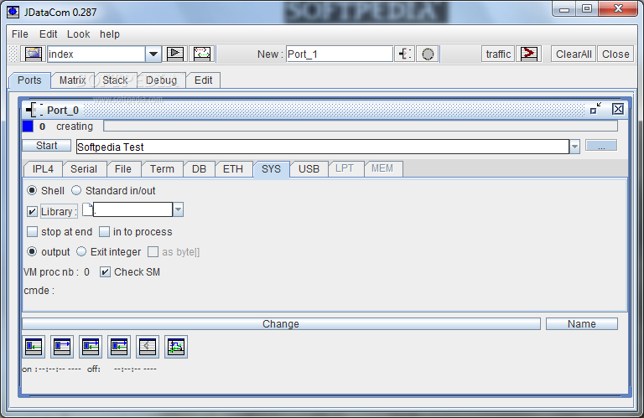
Task: Click the New port name field
Action: 340,54
